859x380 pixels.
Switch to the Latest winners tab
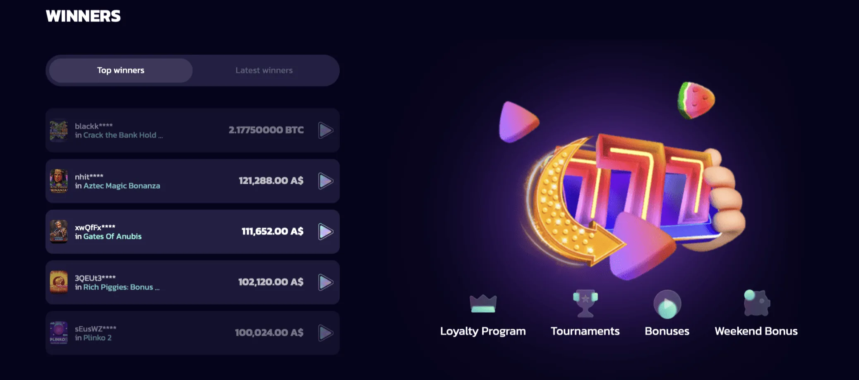point(264,71)
